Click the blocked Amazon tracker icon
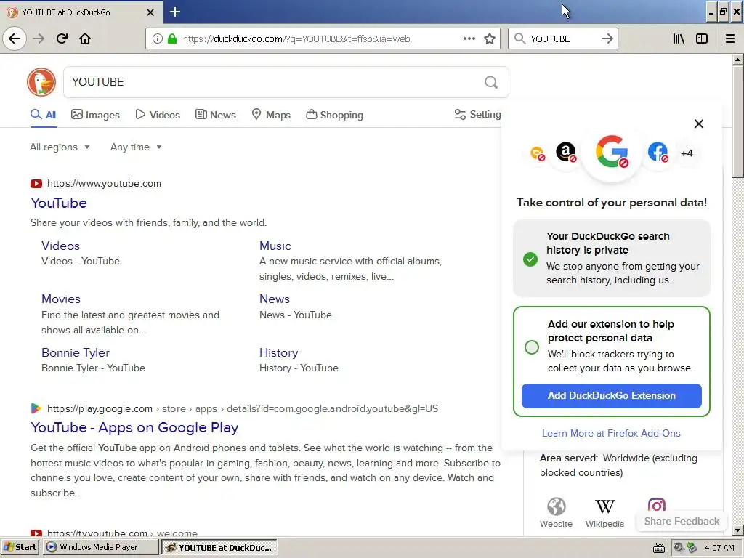744x558 pixels. point(565,153)
